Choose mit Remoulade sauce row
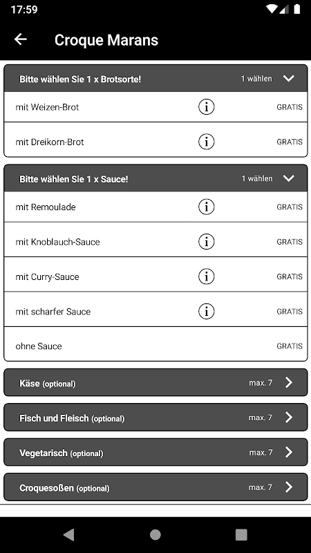311x553 pixels. tap(155, 207)
